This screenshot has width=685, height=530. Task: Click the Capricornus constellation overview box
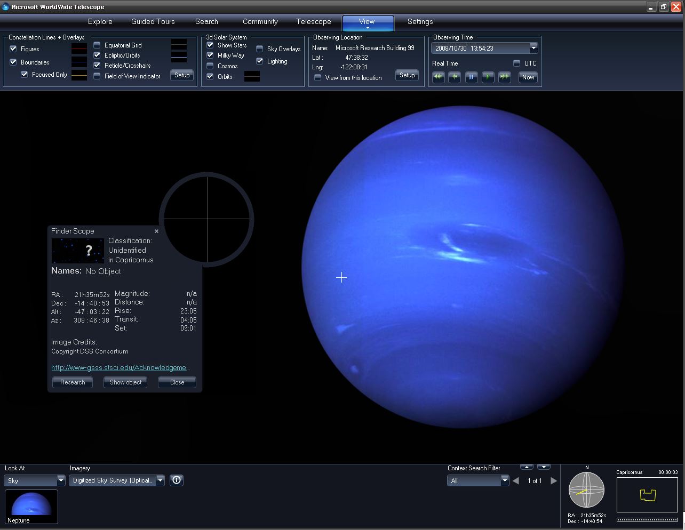(647, 494)
